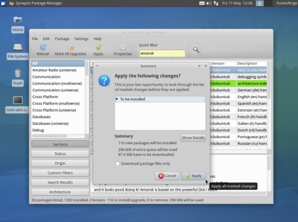Click the Quick filter text field
The image size is (298, 222).
(162, 53)
